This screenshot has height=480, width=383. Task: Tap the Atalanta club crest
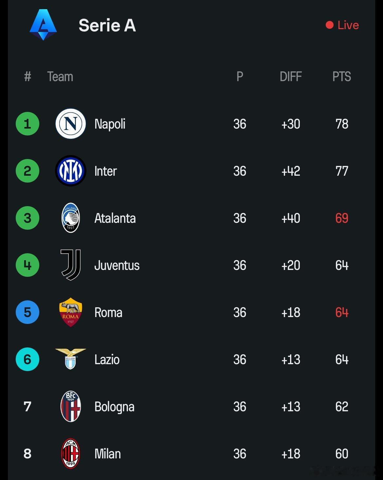(x=71, y=218)
